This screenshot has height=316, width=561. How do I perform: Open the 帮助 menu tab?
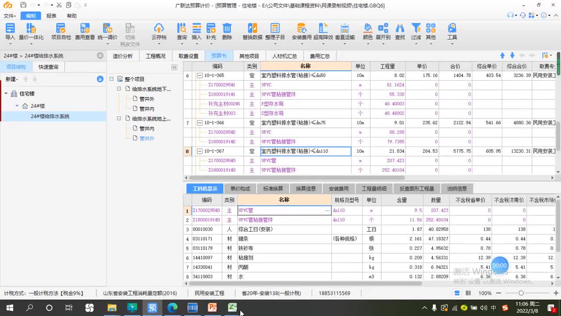(71, 16)
